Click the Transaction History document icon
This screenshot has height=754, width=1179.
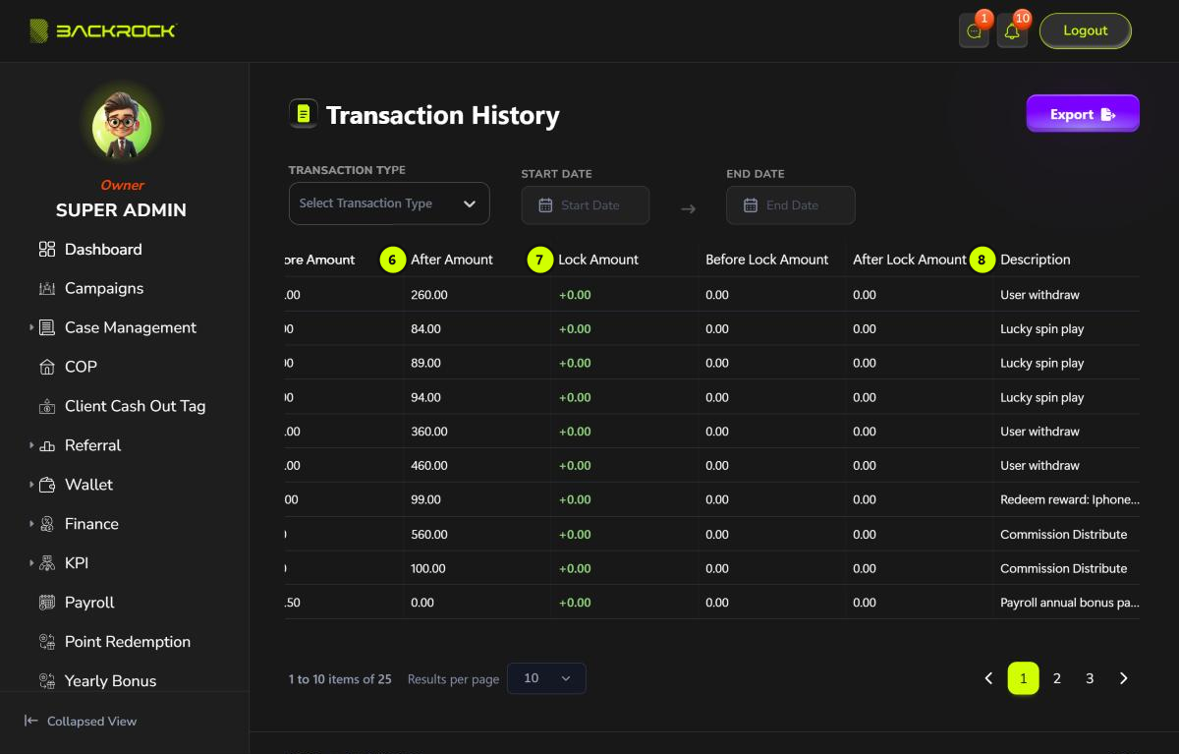(303, 114)
